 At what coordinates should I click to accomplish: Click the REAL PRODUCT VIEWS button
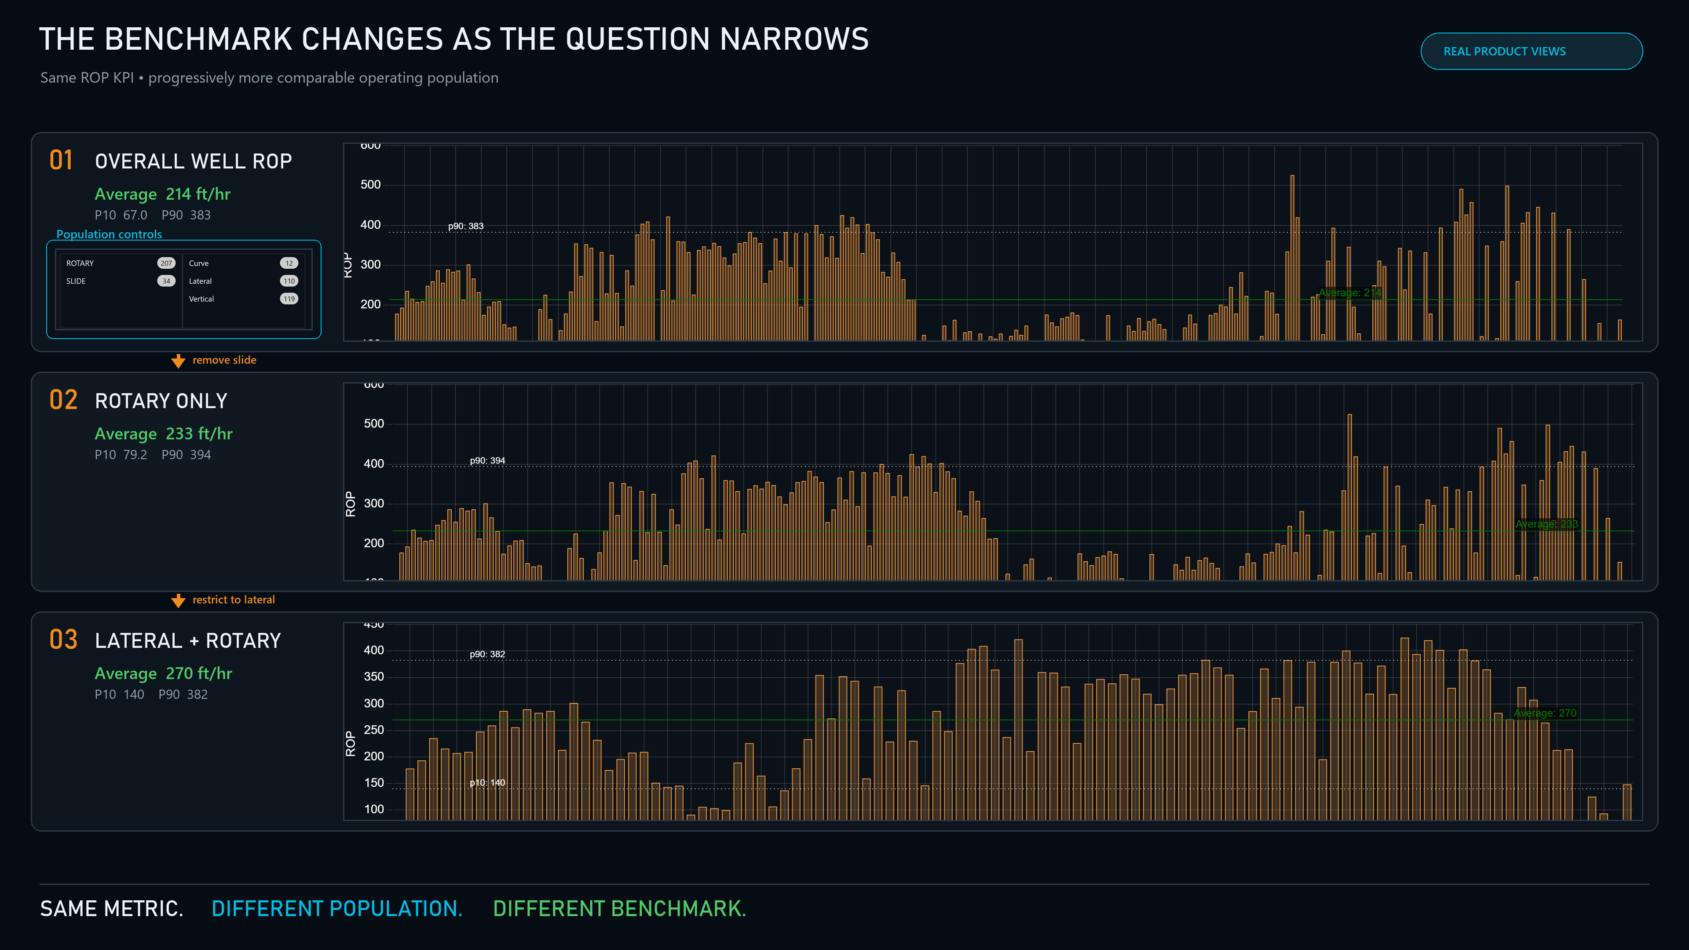(x=1531, y=51)
